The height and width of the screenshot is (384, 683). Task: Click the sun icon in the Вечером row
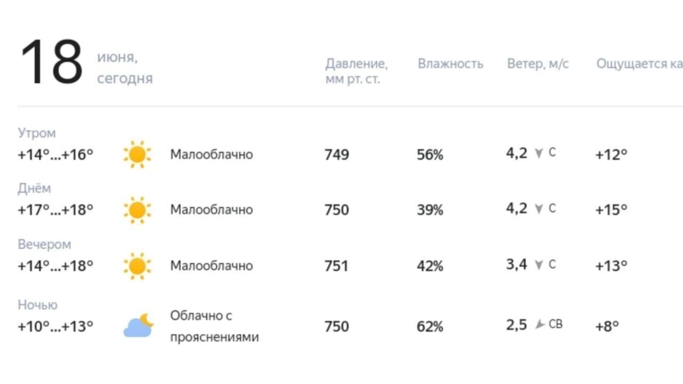point(137,265)
